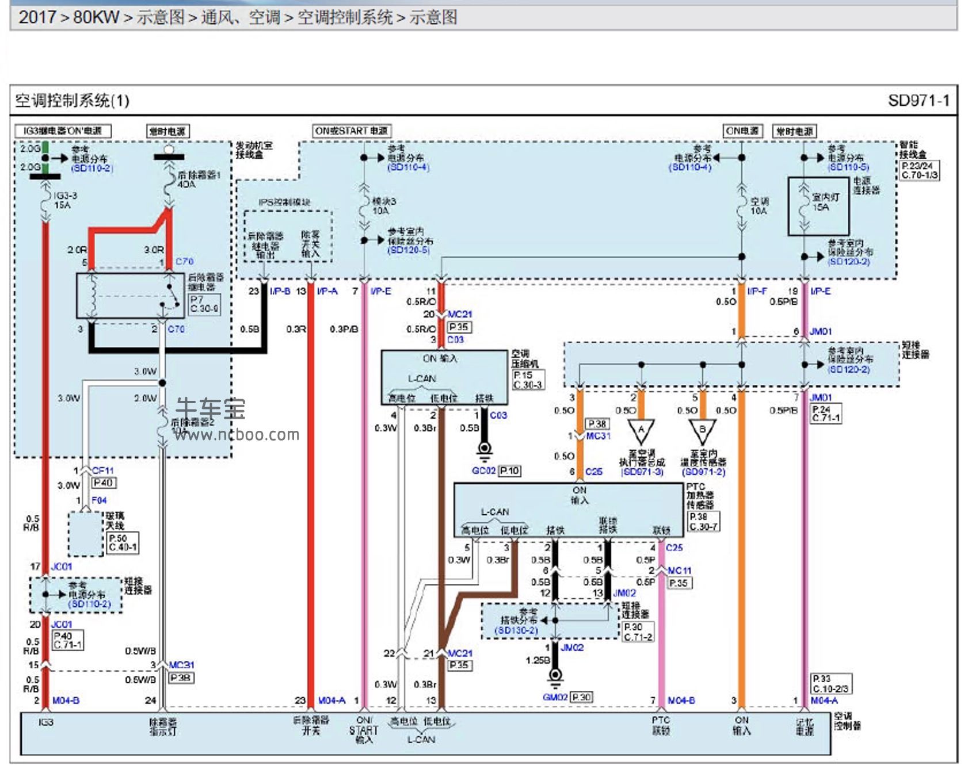Open the SD971-2 reference link

click(x=703, y=472)
